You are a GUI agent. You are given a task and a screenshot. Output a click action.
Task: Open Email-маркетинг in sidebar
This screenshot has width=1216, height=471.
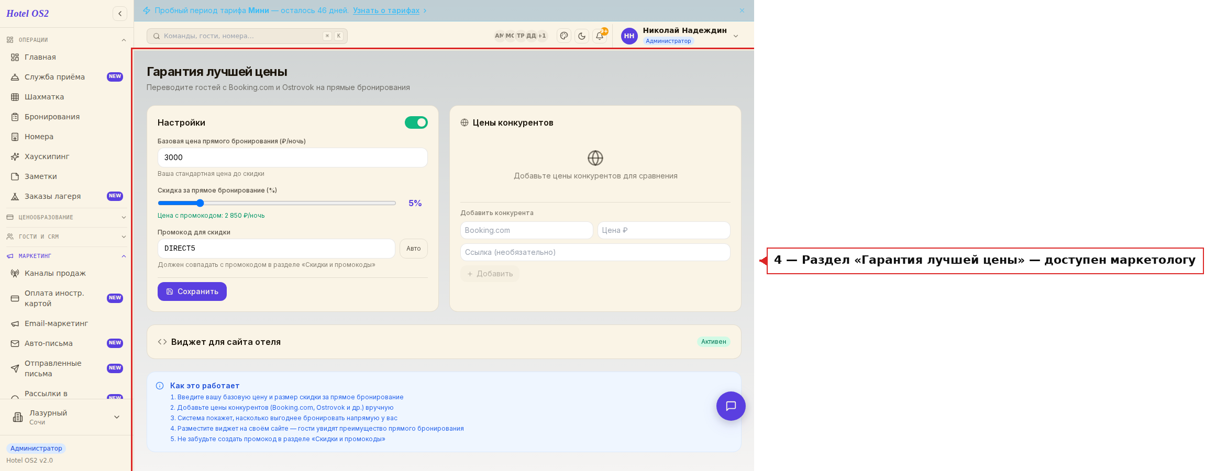(x=67, y=323)
